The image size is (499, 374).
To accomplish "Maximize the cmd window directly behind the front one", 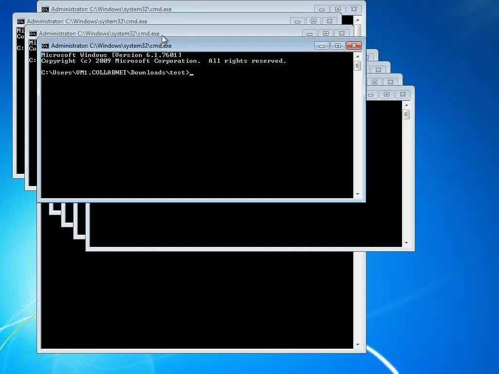I will pyautogui.click(x=326, y=34).
